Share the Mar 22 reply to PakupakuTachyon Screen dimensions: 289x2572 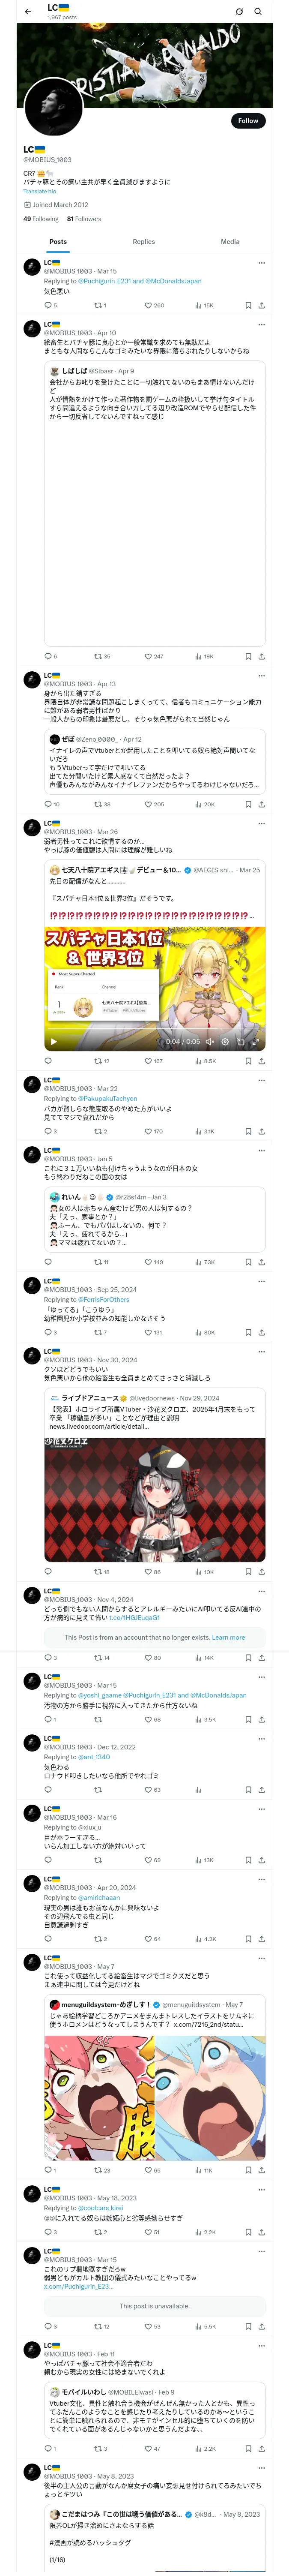261,1131
